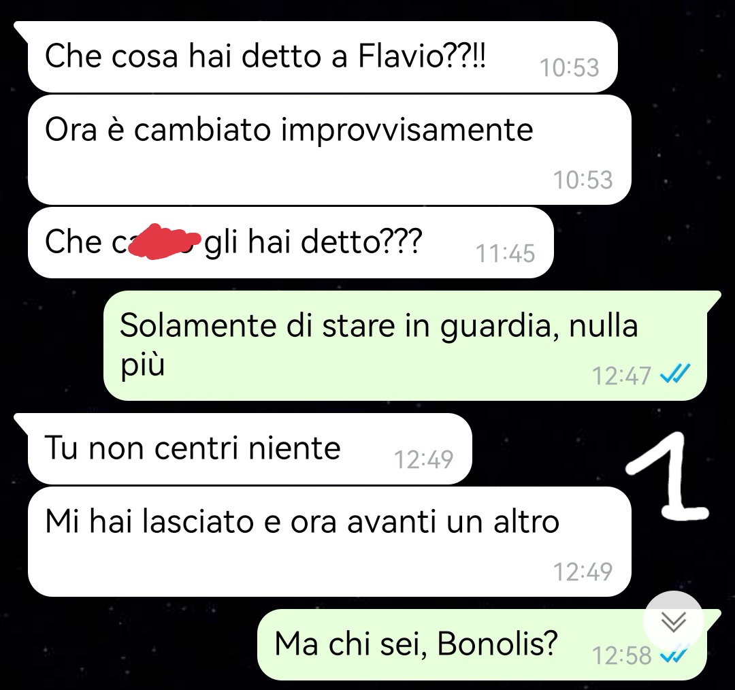Click the 12:58 timestamp
The width and height of the screenshot is (735, 690).
pos(621,655)
